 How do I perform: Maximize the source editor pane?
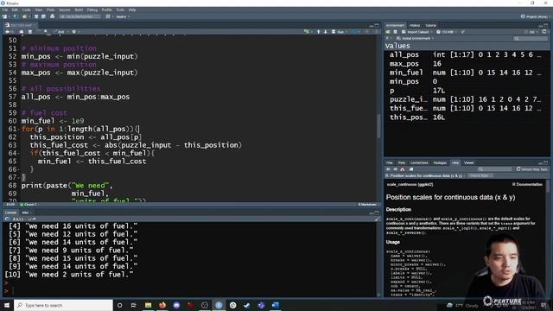[x=377, y=25]
